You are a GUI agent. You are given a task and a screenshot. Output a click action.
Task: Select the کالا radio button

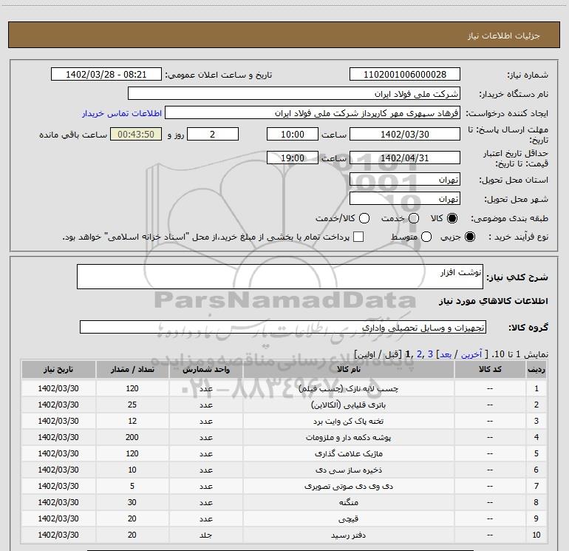click(x=452, y=218)
